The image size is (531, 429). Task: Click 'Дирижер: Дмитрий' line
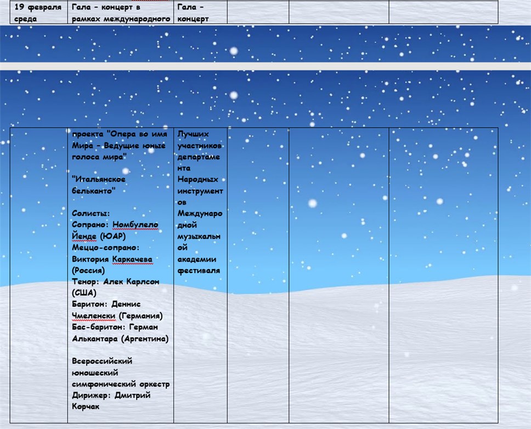point(111,395)
